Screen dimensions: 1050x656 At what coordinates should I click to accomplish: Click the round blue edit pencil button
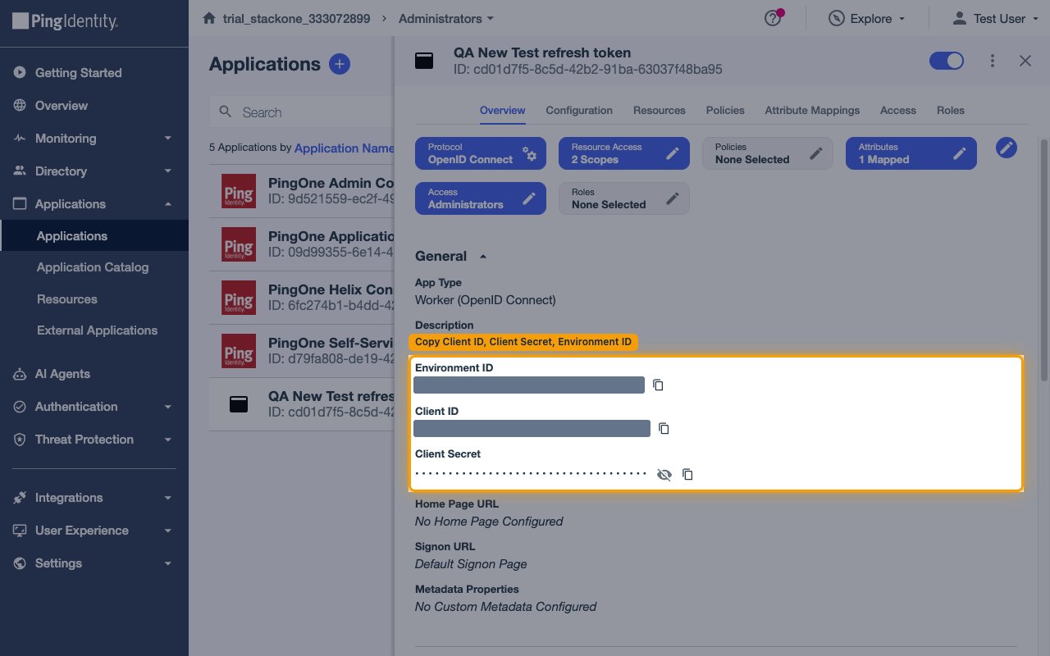1007,148
